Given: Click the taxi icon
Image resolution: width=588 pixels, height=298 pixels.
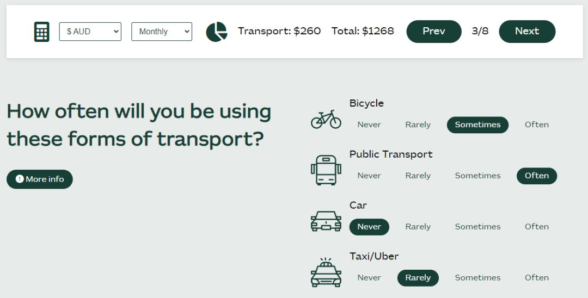Looking at the screenshot, I should coord(326,272).
